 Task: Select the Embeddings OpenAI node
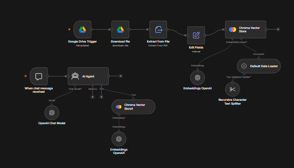point(198,77)
